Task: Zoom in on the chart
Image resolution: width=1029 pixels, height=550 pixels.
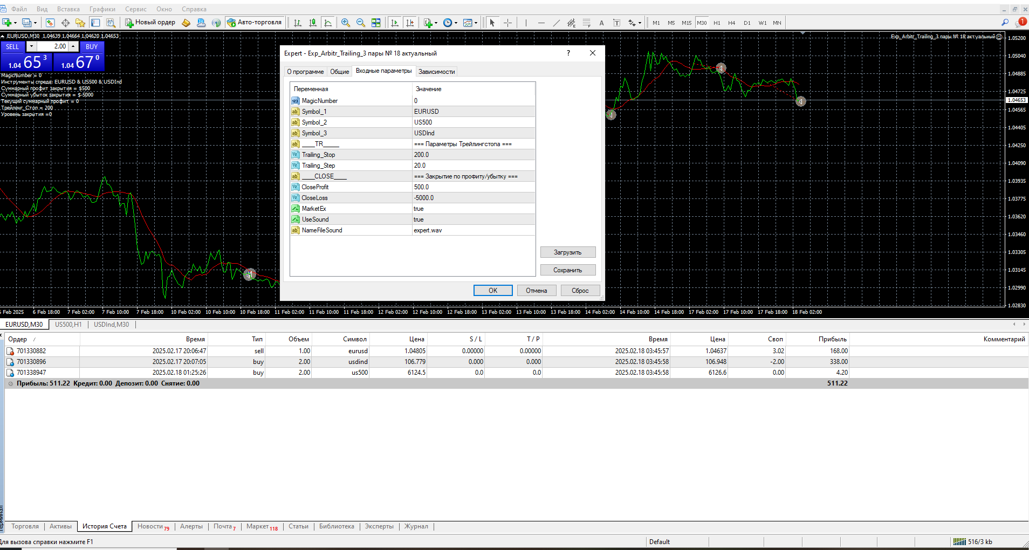Action: click(x=346, y=23)
